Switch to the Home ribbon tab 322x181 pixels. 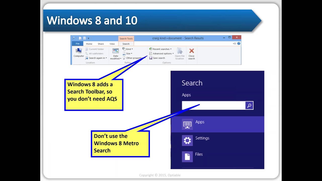point(89,44)
